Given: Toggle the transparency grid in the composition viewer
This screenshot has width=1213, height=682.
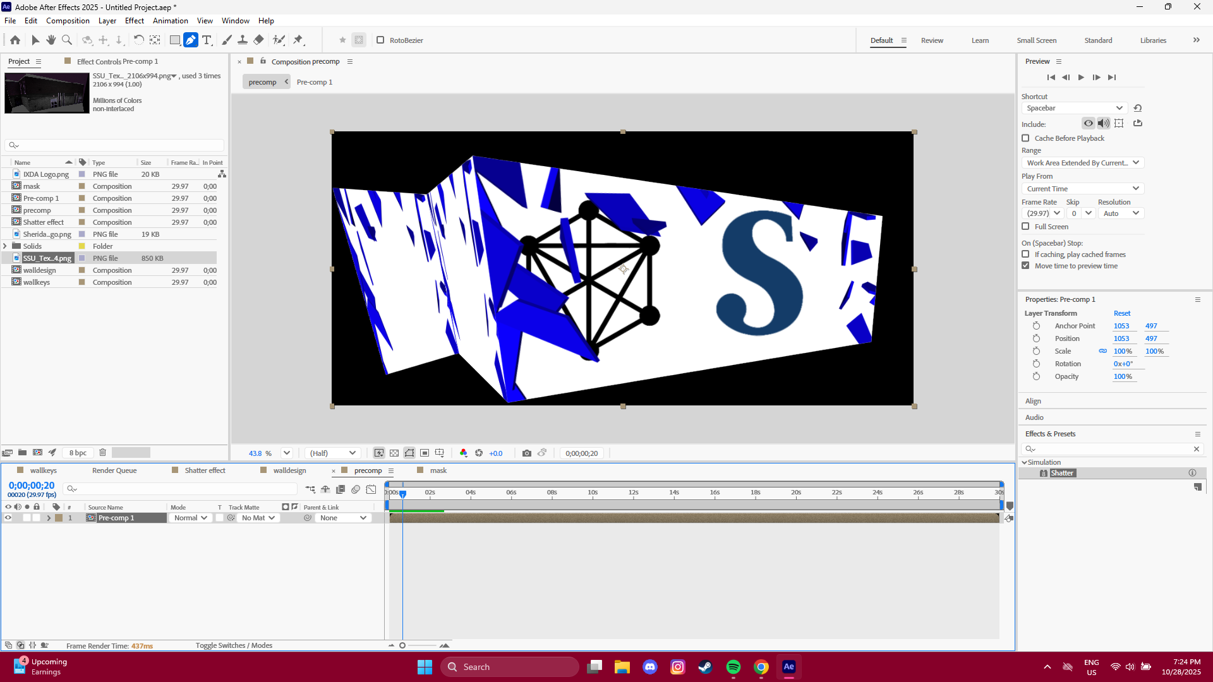Looking at the screenshot, I should point(394,453).
